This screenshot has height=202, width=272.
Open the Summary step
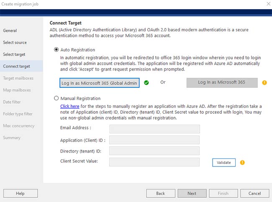pyautogui.click(x=12, y=138)
